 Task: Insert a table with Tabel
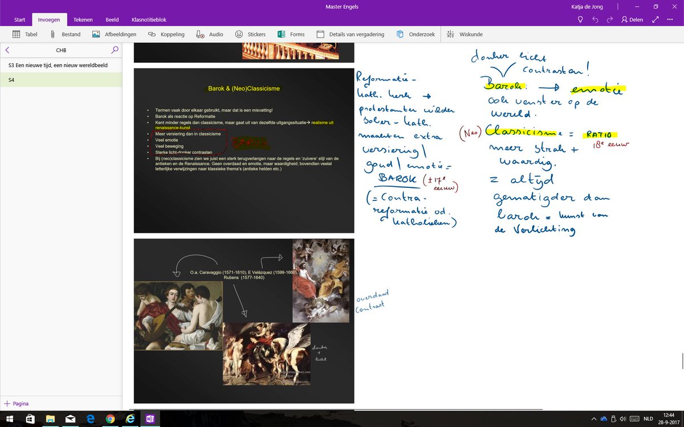(x=25, y=34)
